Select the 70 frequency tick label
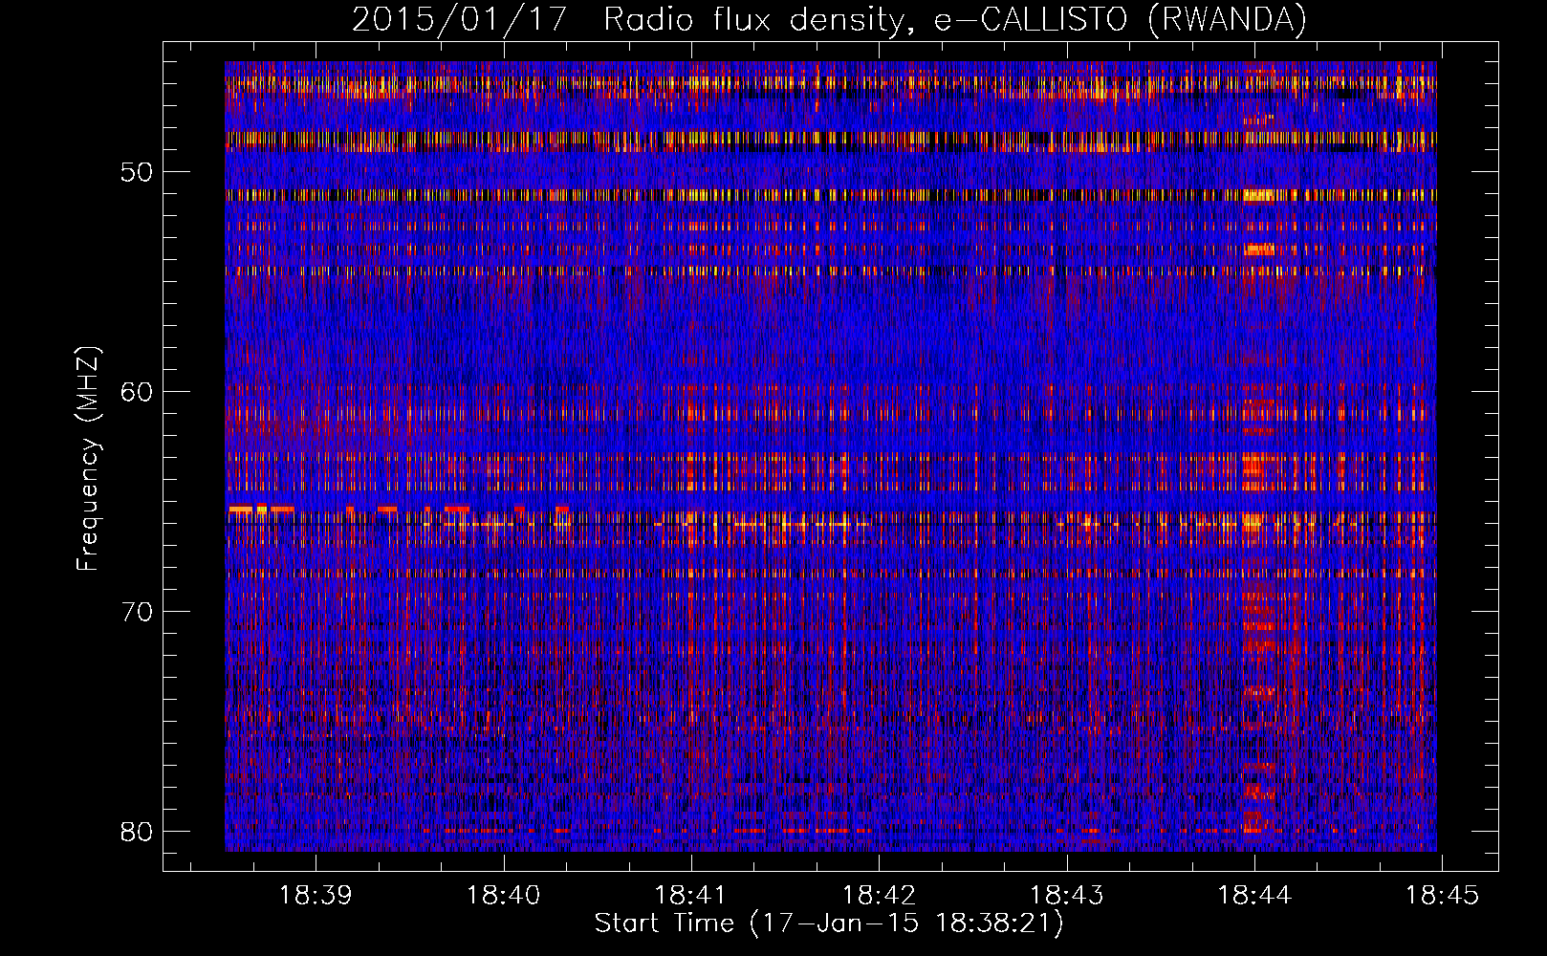This screenshot has height=956, width=1547. (138, 611)
